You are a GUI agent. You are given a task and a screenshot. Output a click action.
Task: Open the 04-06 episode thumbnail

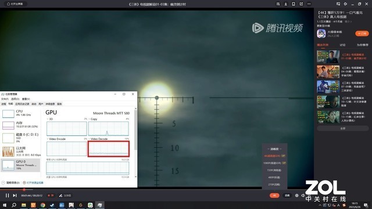328,72
